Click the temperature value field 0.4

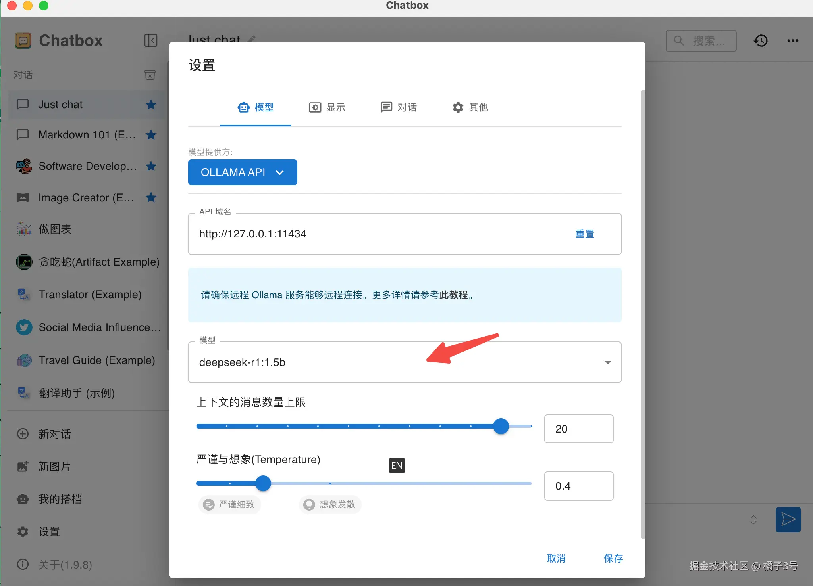579,486
